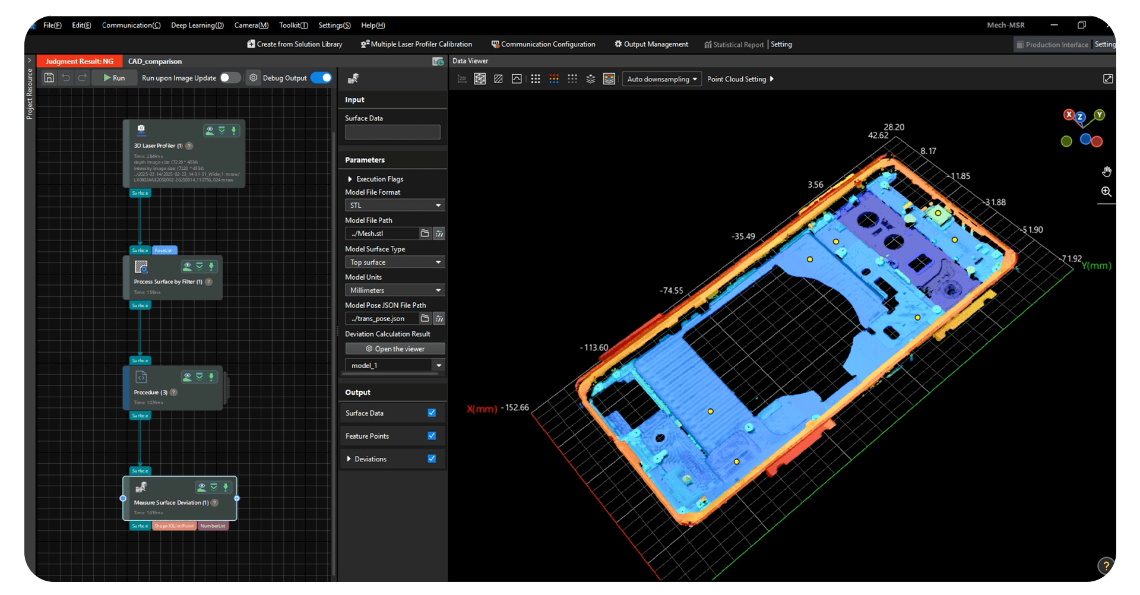Select the zoom magnifier tool beside the viewer
The height and width of the screenshot is (595, 1140).
[x=1107, y=192]
